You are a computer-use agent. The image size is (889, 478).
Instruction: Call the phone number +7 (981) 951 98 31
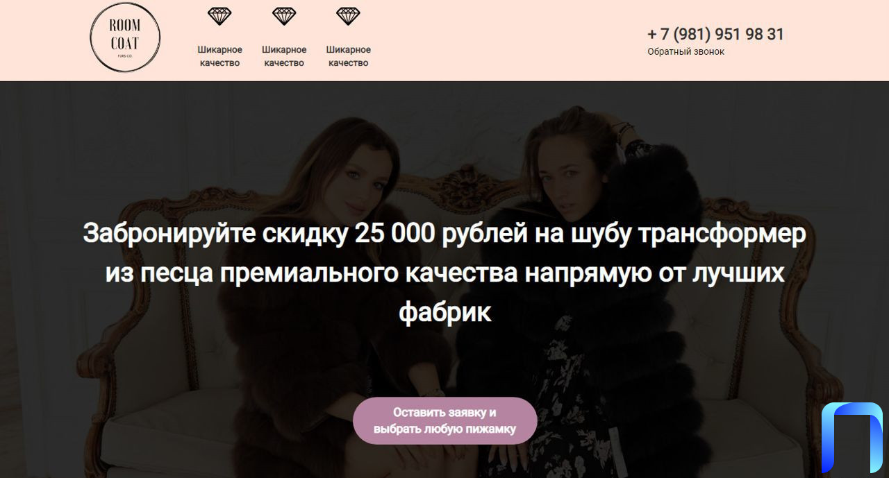[715, 34]
